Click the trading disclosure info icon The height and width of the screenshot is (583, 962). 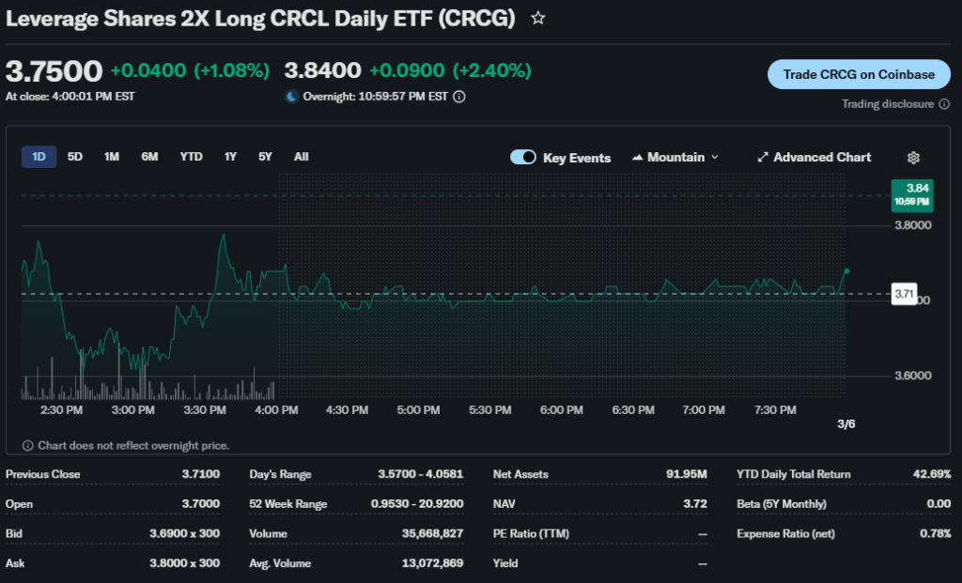(943, 104)
